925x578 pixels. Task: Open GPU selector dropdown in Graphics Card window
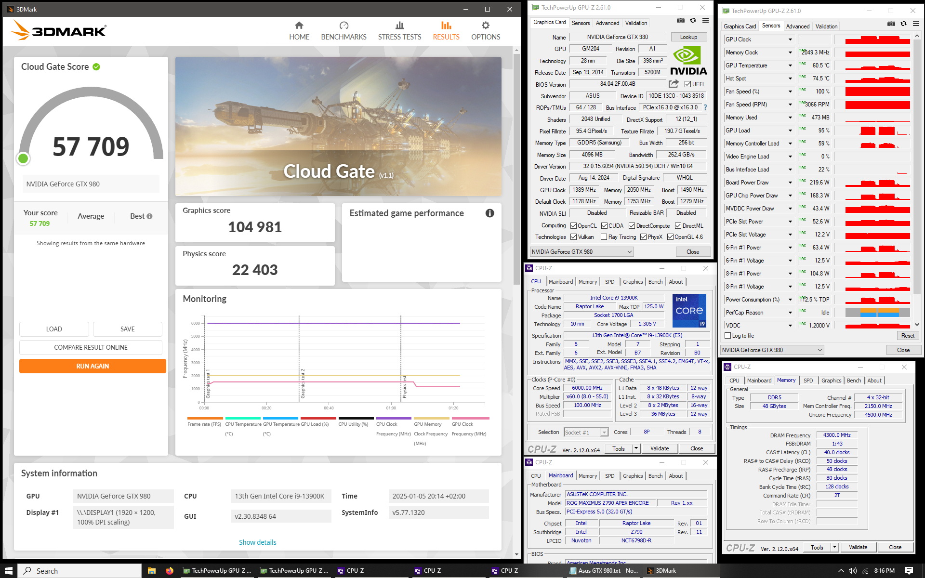pos(581,252)
